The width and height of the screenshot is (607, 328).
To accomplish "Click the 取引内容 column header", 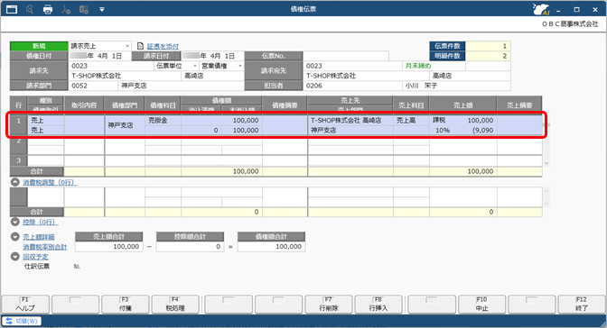I will [84, 105].
